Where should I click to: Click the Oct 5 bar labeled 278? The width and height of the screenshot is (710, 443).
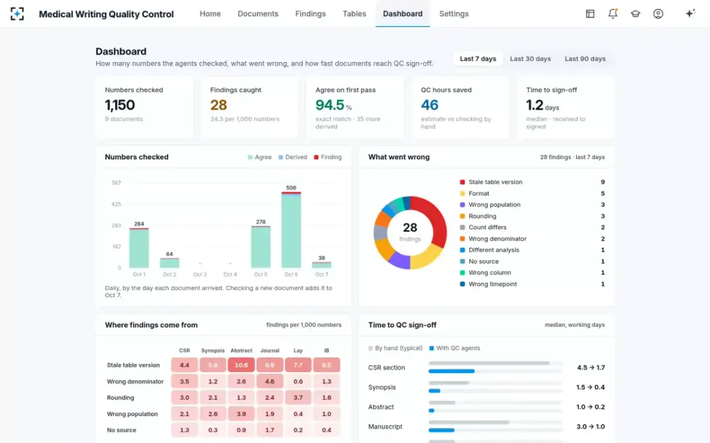[260, 247]
